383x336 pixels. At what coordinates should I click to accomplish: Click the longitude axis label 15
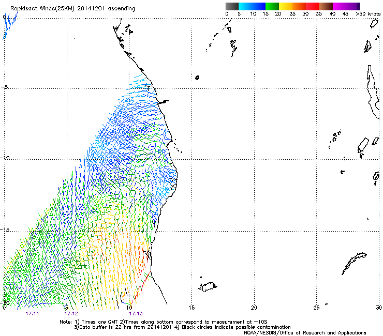click(192, 308)
